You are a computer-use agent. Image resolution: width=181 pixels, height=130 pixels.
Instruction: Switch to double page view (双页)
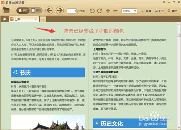(x=36, y=10)
